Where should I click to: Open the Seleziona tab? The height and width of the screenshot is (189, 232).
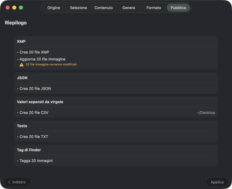(78, 8)
